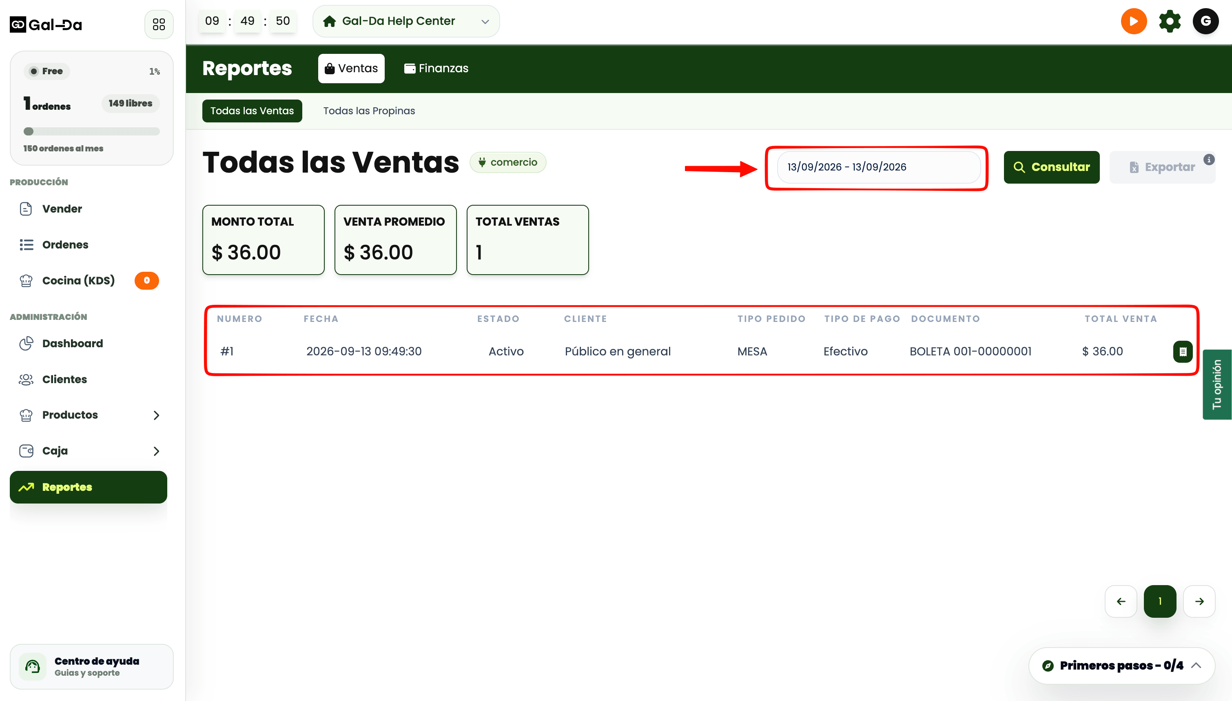This screenshot has width=1232, height=701.
Task: Go to the previous page arrow
Action: point(1121,601)
